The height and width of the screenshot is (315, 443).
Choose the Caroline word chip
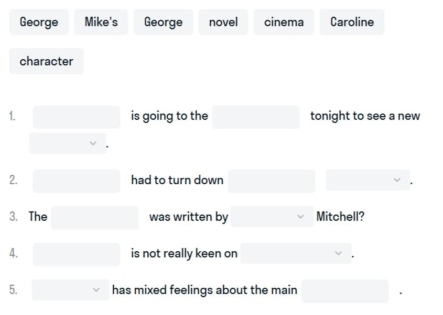352,22
